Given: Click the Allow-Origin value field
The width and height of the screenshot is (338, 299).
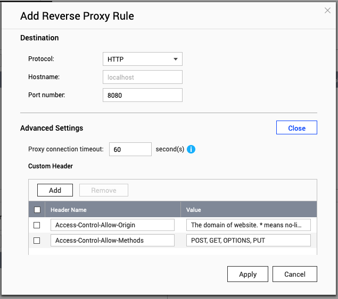Looking at the screenshot, I should click(x=249, y=225).
